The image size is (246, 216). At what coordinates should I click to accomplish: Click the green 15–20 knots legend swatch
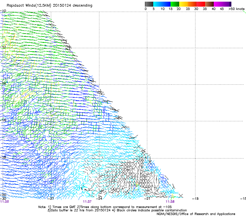[175, 4]
